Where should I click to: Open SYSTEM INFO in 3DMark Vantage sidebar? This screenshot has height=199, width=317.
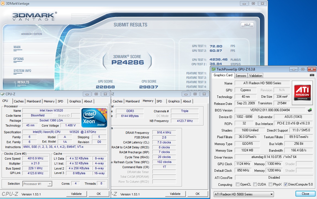point(22,71)
